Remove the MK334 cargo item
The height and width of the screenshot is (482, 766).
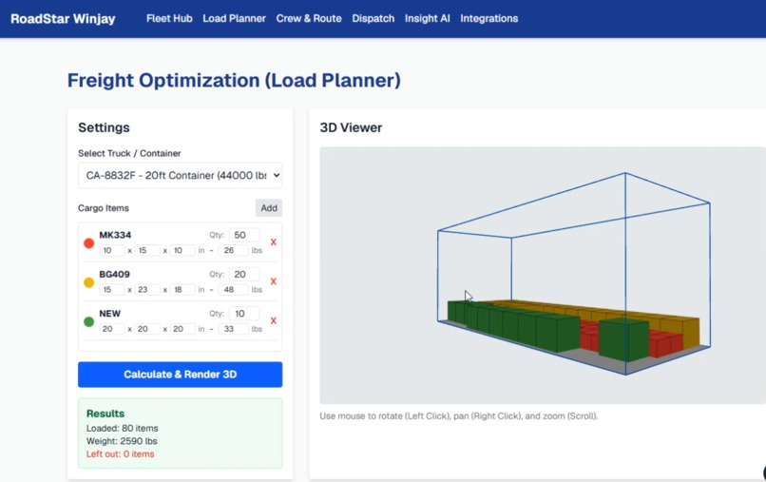[x=273, y=242]
